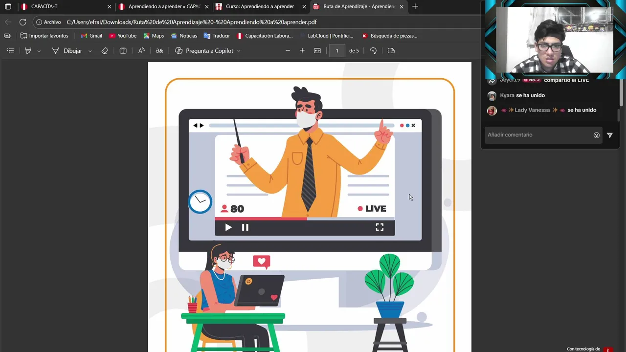The width and height of the screenshot is (626, 352).
Task: Select the Dibujar draw tool
Action: (x=67, y=51)
